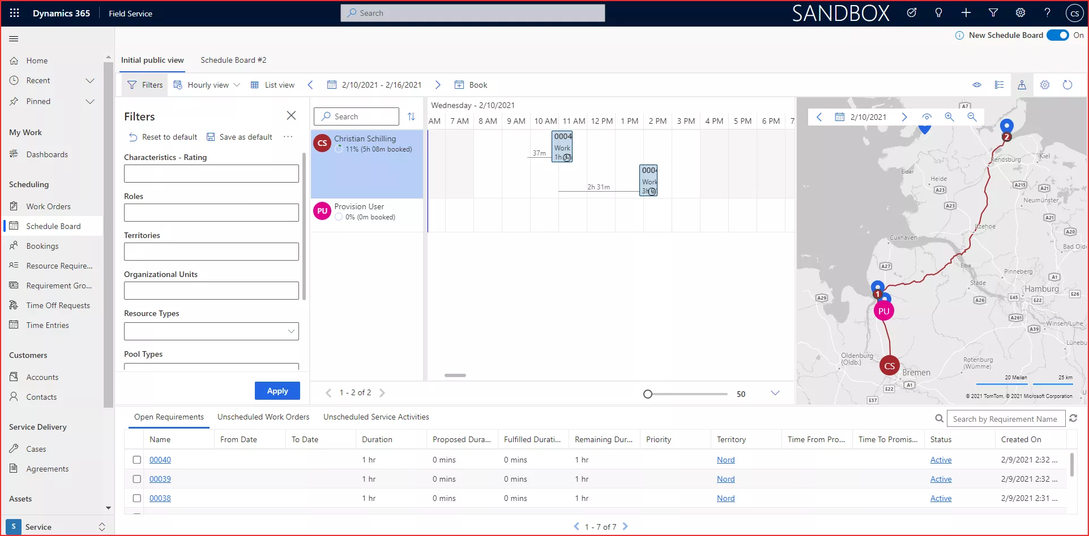1089x536 pixels.
Task: Open the Dynamics 365 app launcher
Action: [15, 13]
